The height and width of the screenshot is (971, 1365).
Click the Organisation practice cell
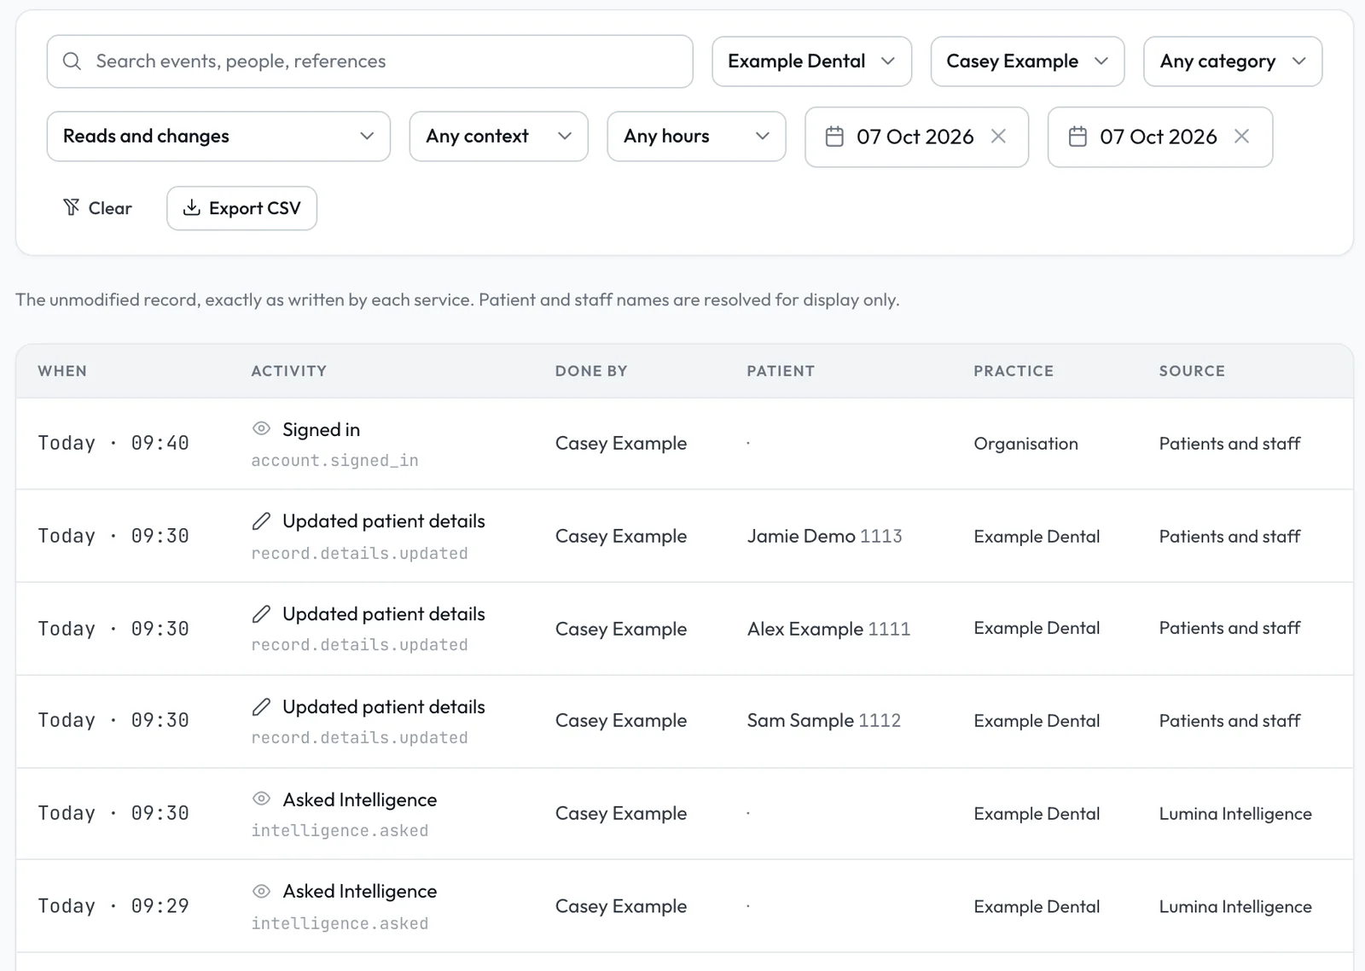click(1025, 444)
